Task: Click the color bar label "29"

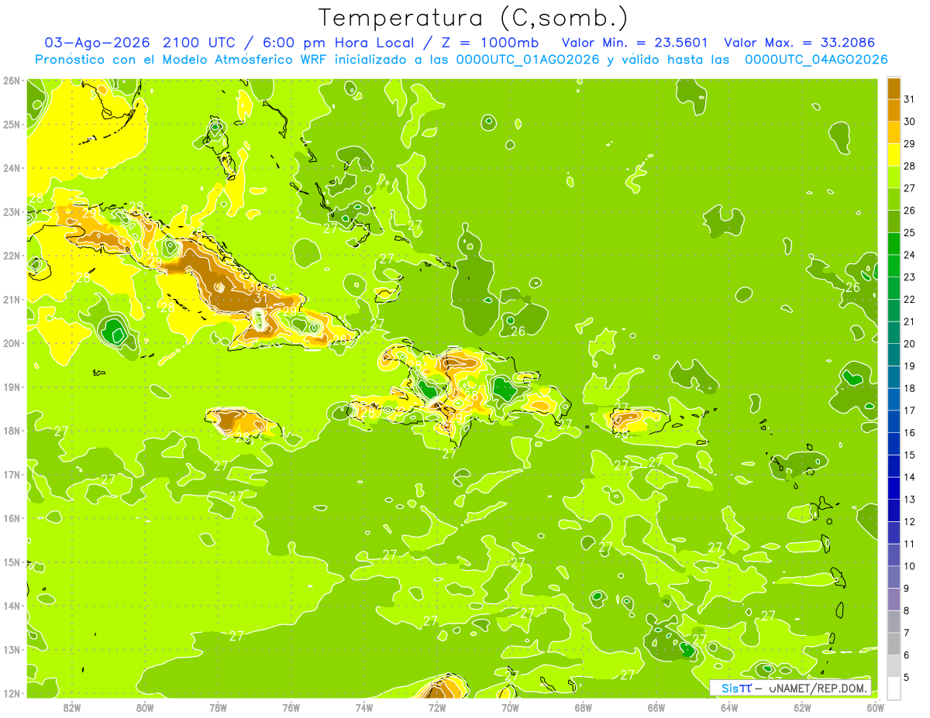Action: (x=909, y=143)
